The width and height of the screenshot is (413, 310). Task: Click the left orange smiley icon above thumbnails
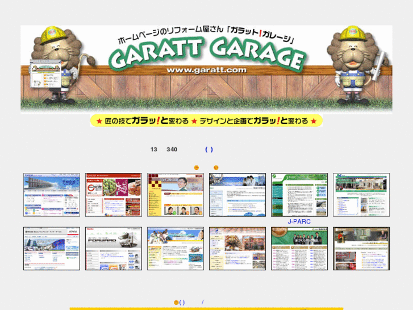coord(196,168)
